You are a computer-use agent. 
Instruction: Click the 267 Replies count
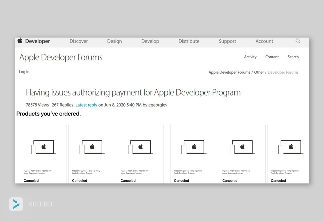tap(62, 105)
